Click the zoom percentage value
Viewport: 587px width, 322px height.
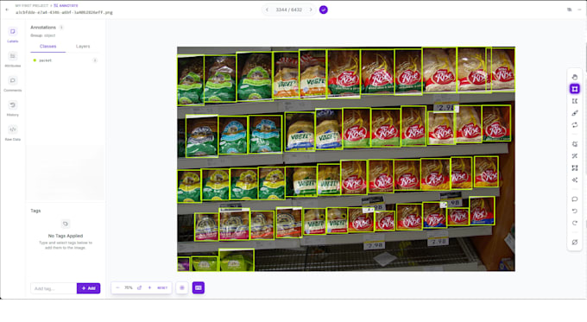coord(129,287)
